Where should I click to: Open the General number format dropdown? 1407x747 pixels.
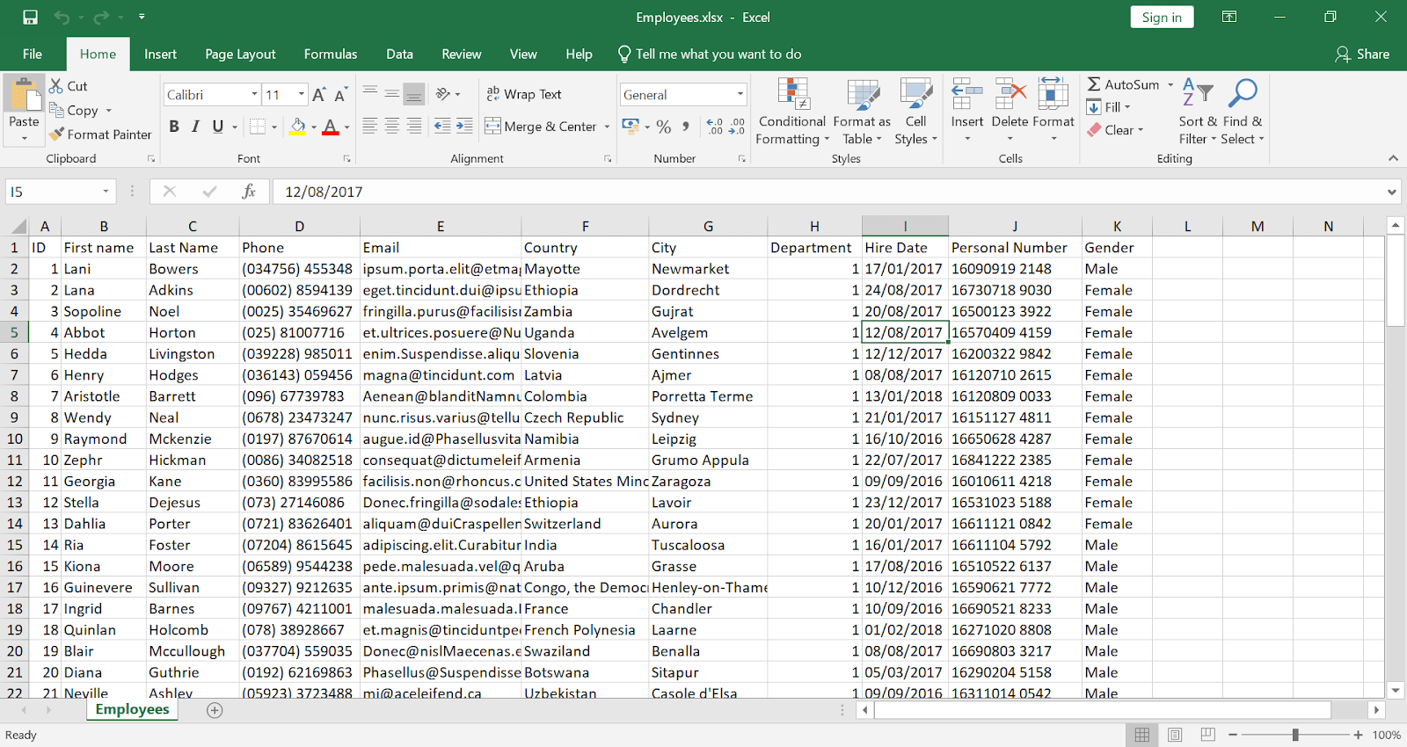[x=740, y=94]
